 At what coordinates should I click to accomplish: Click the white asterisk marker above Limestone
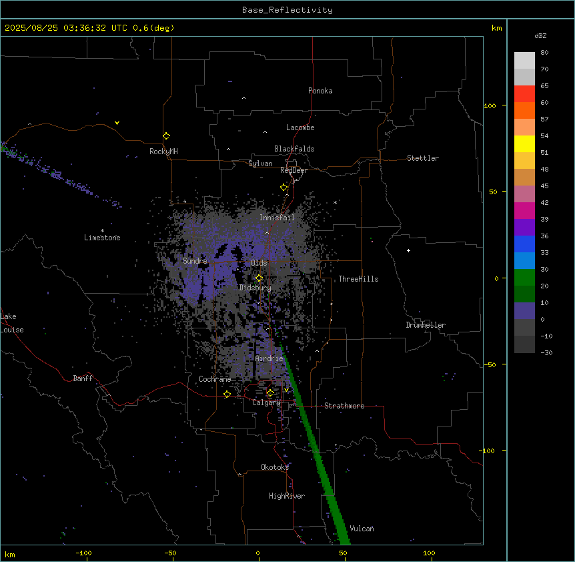pyautogui.click(x=102, y=231)
